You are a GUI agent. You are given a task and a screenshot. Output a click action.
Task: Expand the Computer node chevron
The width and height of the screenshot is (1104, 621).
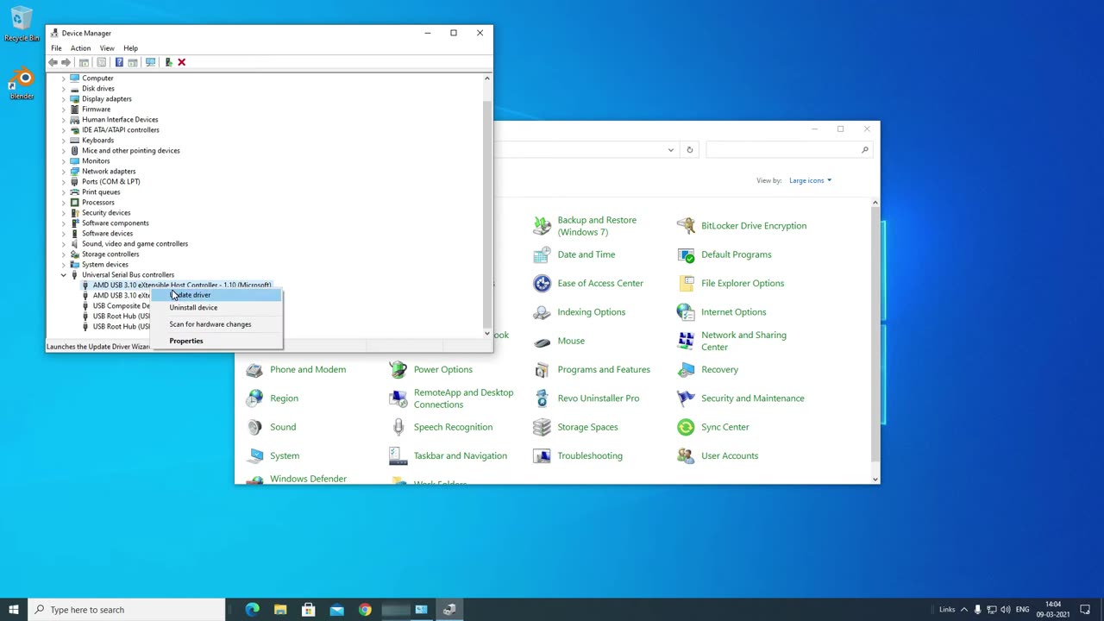63,78
